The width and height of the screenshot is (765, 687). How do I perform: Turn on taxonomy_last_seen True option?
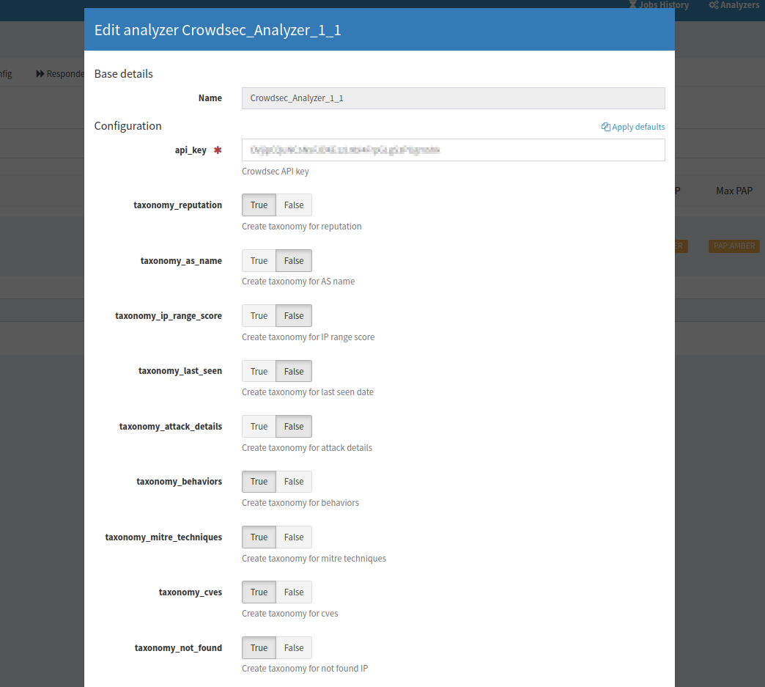259,372
